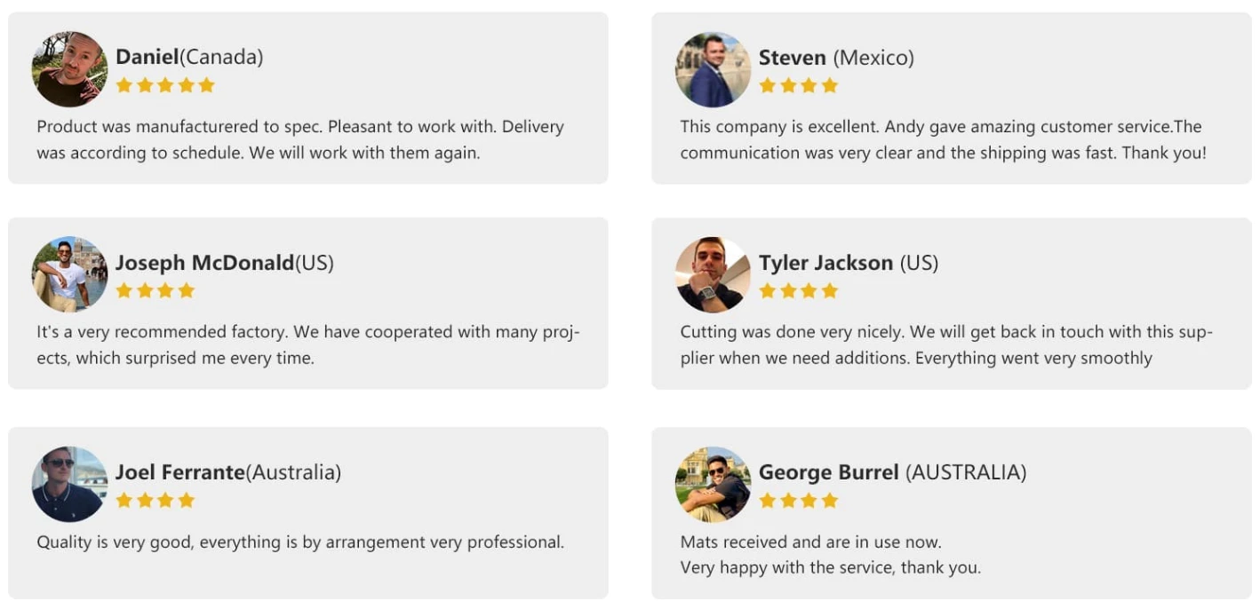The image size is (1260, 609).
Task: Select George Burrel (AUSTRALIA) name text
Action: (893, 472)
